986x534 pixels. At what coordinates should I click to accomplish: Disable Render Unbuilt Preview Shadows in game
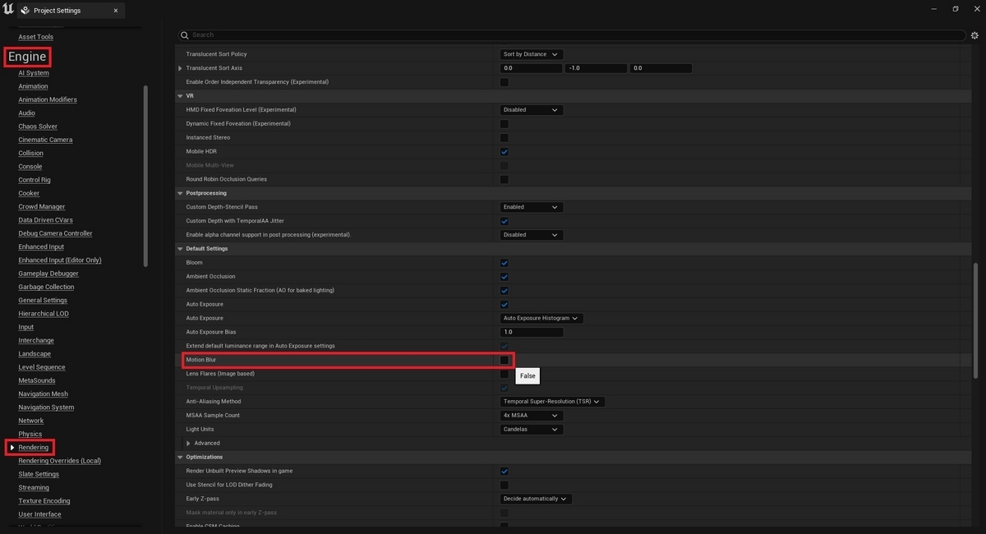504,471
